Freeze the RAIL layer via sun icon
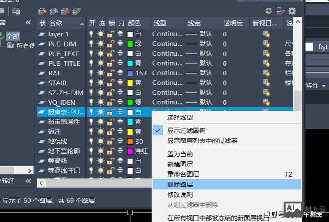Image resolution: width=329 pixels, height=222 pixels. click(101, 73)
